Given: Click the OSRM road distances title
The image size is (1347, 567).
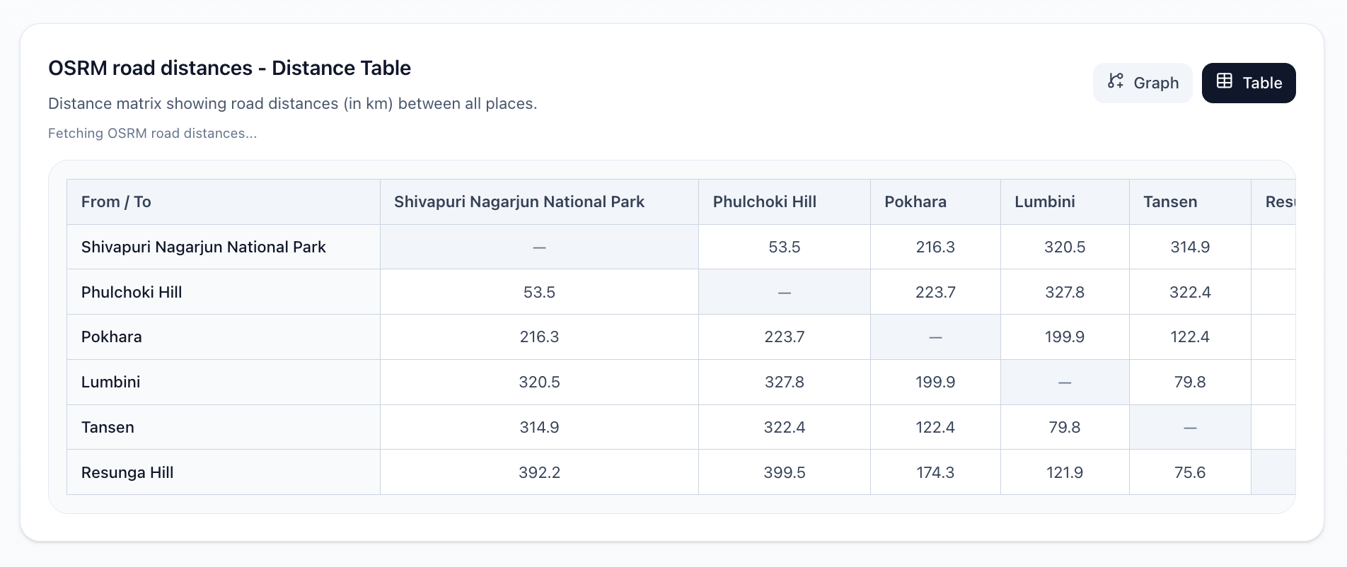Looking at the screenshot, I should pos(229,68).
